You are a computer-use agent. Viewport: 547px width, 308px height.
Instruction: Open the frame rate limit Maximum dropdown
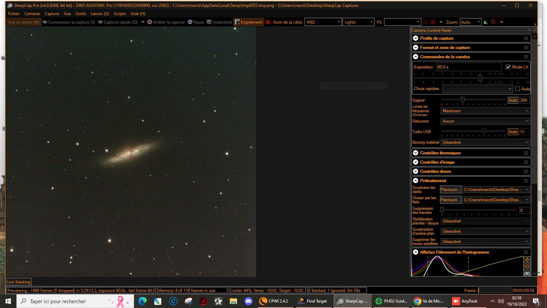point(485,111)
